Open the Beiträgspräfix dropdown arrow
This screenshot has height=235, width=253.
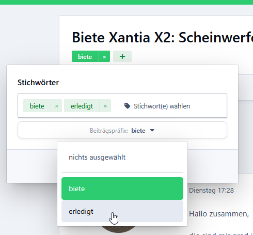click(x=152, y=130)
